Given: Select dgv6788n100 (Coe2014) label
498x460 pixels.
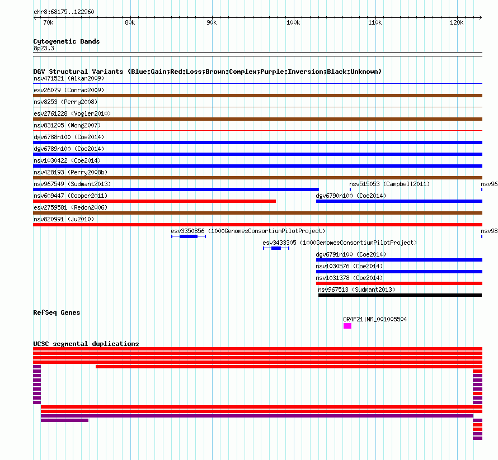Looking at the screenshot, I should tap(69, 137).
